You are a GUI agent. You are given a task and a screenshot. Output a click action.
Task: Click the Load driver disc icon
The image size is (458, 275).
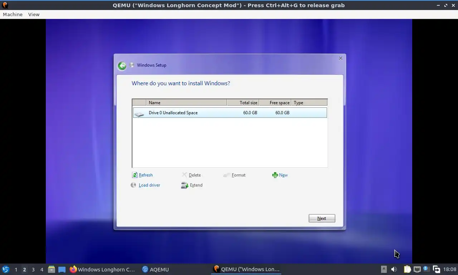[x=133, y=185]
